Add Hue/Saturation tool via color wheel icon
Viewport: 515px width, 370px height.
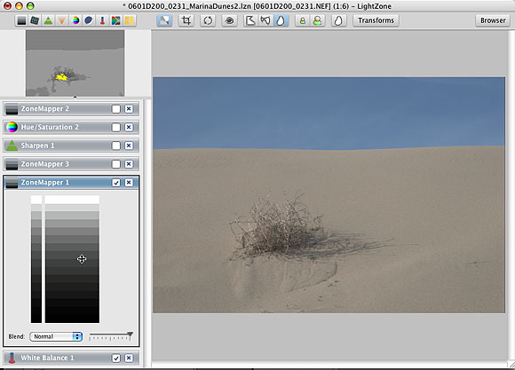[75, 20]
